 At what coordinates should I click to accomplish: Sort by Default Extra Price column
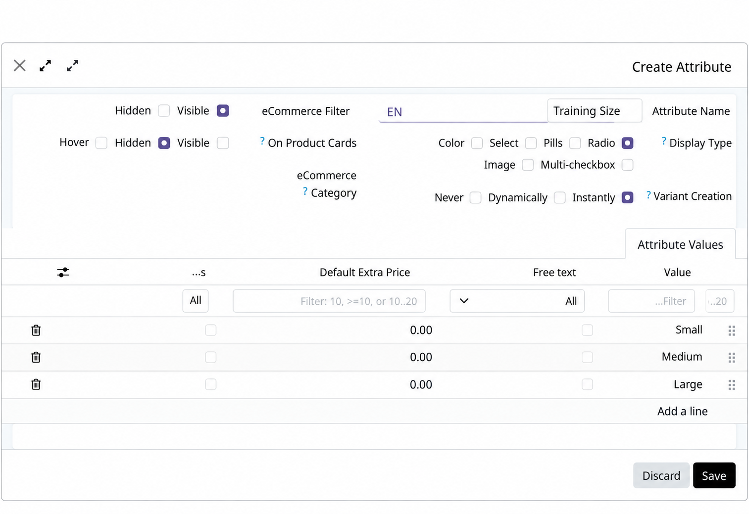(x=364, y=272)
